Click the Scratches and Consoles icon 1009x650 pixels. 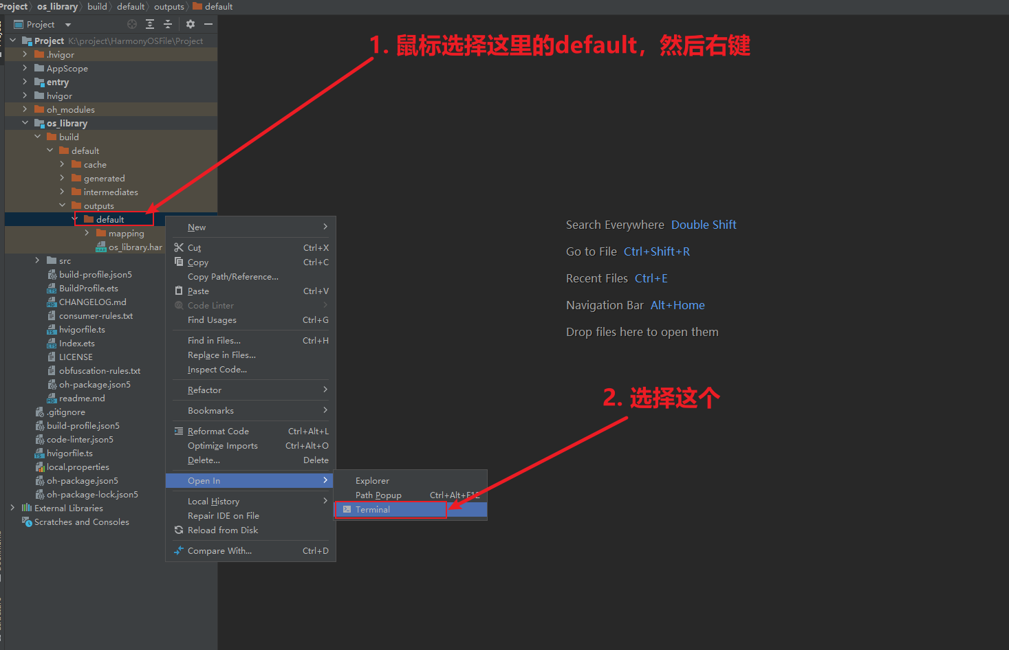[27, 522]
